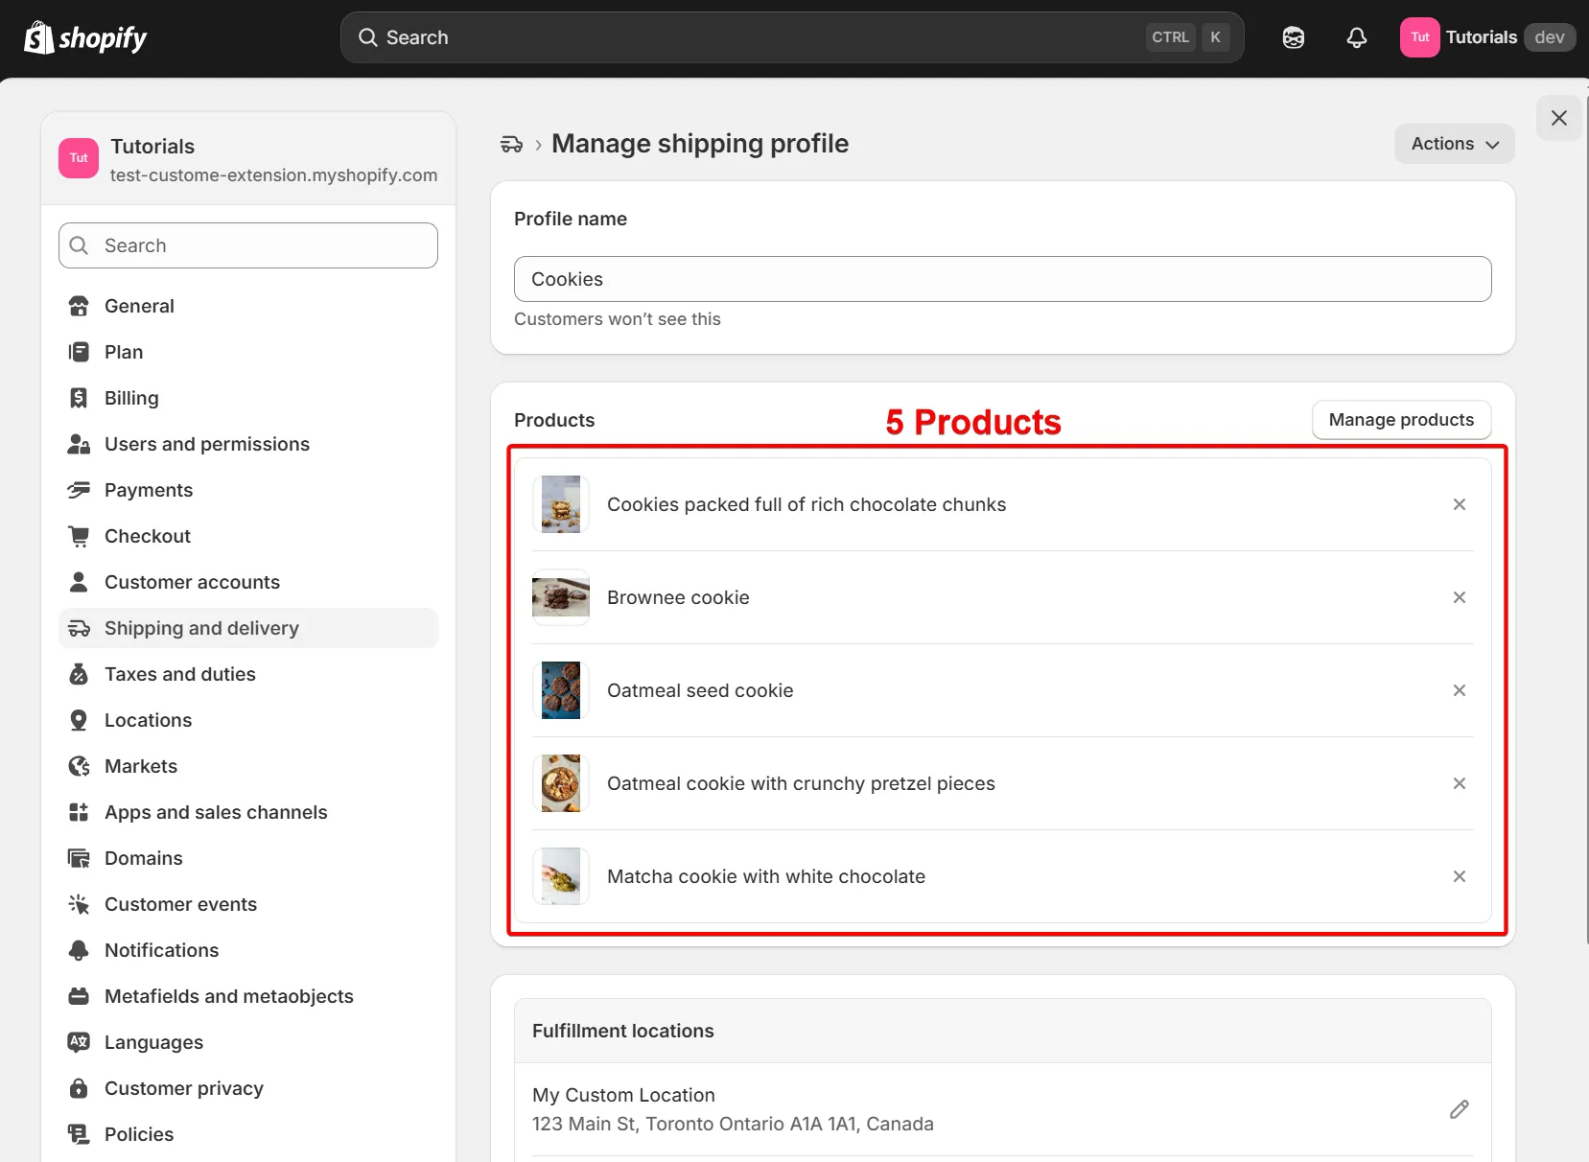This screenshot has height=1162, width=1589.
Task: Remove Brownee cookie from the profile
Action: coord(1459,597)
